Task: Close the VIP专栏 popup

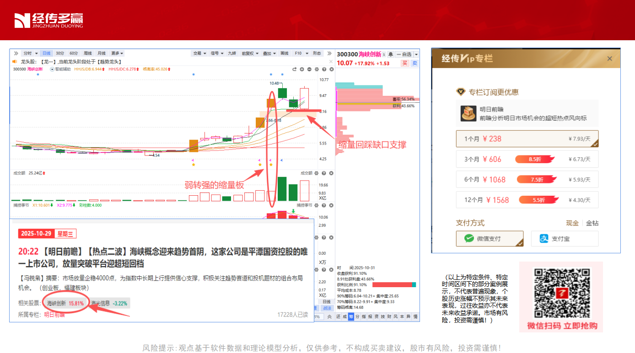Action: click(x=609, y=59)
